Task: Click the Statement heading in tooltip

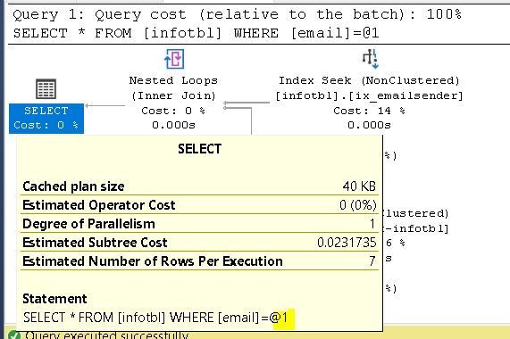Action: point(54,299)
